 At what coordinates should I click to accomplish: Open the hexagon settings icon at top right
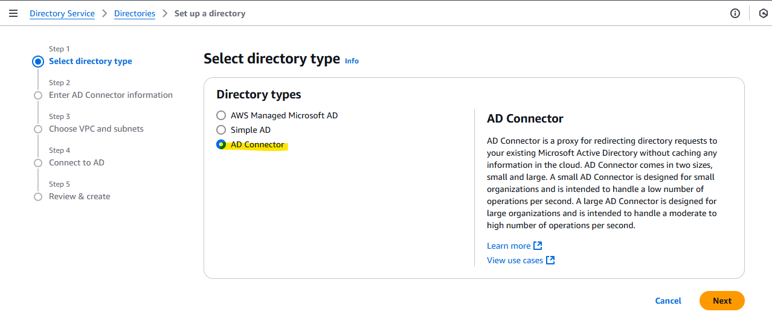coord(763,13)
